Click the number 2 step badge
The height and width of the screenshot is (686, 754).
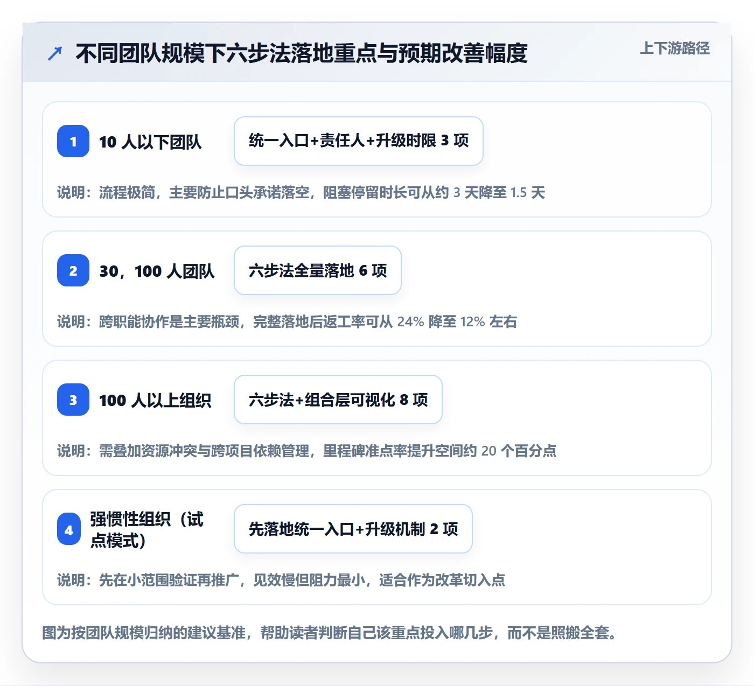[73, 270]
